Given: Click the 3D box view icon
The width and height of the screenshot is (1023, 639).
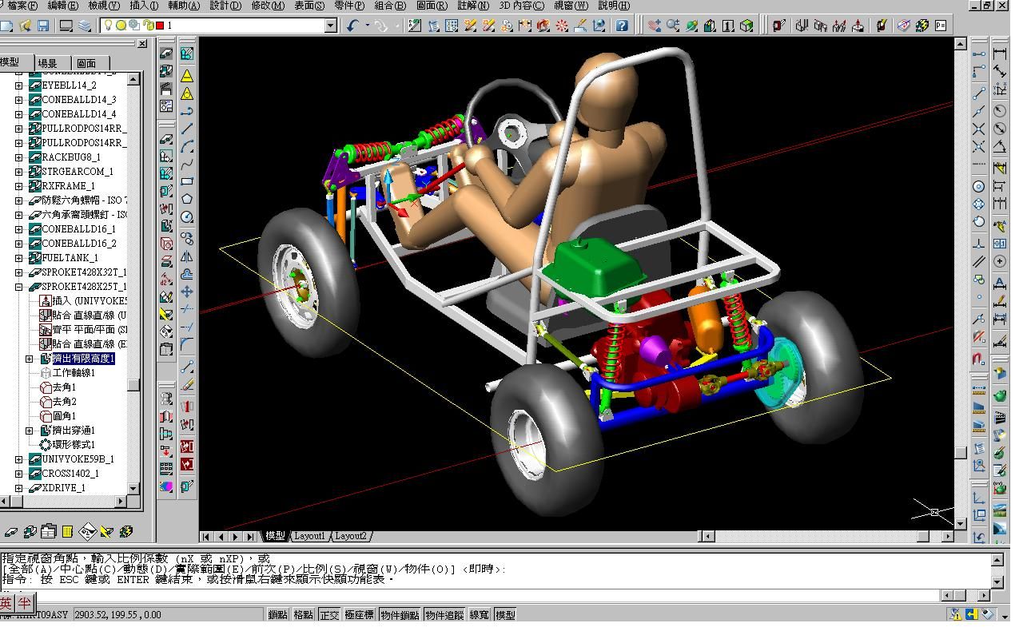Looking at the screenshot, I should [746, 26].
